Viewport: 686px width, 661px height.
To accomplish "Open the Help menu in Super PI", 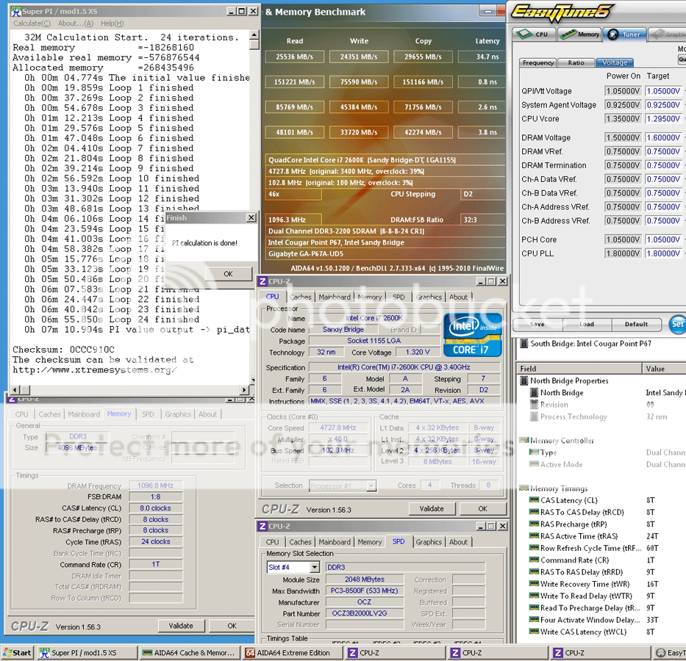I will coord(112,24).
